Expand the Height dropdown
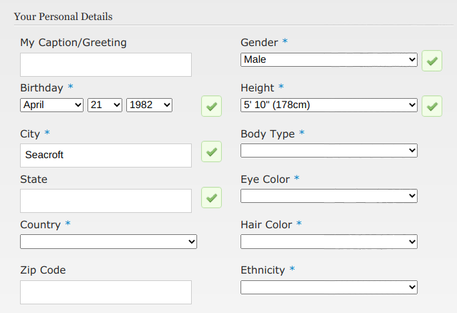This screenshot has width=457, height=313. point(329,105)
